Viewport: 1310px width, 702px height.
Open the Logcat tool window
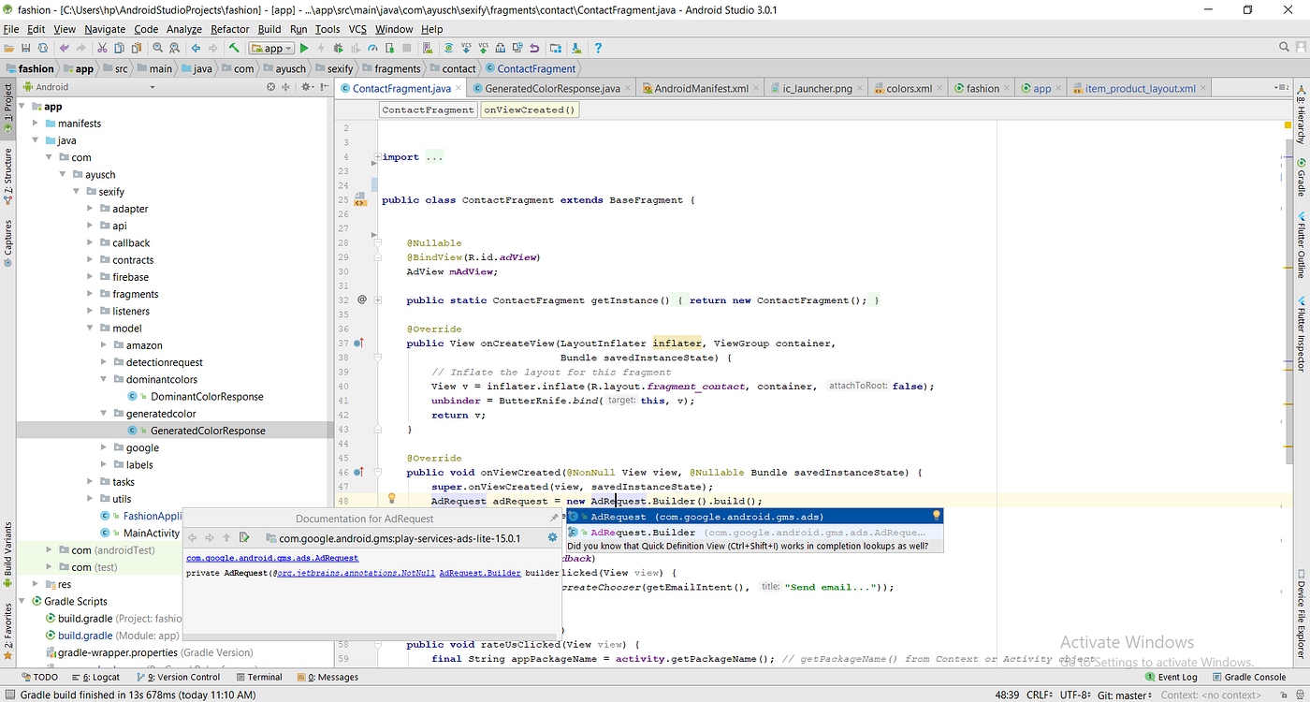pyautogui.click(x=100, y=677)
